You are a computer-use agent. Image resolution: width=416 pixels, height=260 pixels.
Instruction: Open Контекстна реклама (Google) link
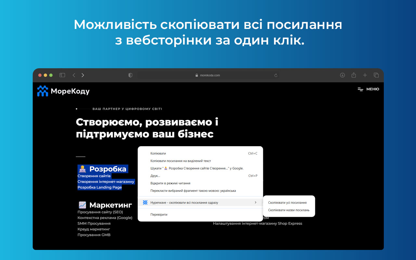[105, 218]
